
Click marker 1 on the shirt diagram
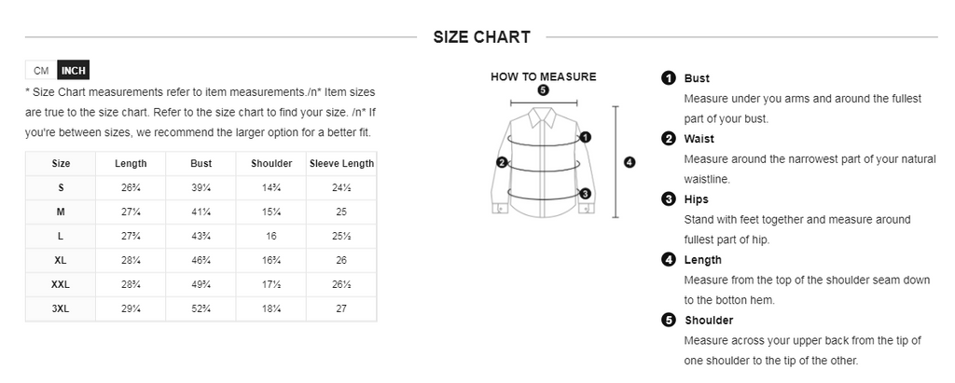pyautogui.click(x=586, y=137)
